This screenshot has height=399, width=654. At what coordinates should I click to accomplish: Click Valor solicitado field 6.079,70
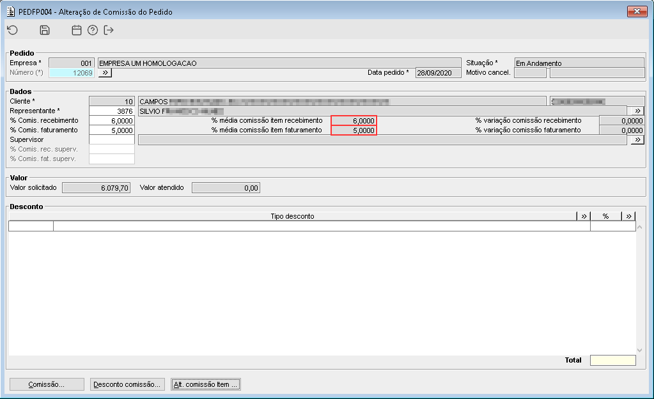point(96,188)
